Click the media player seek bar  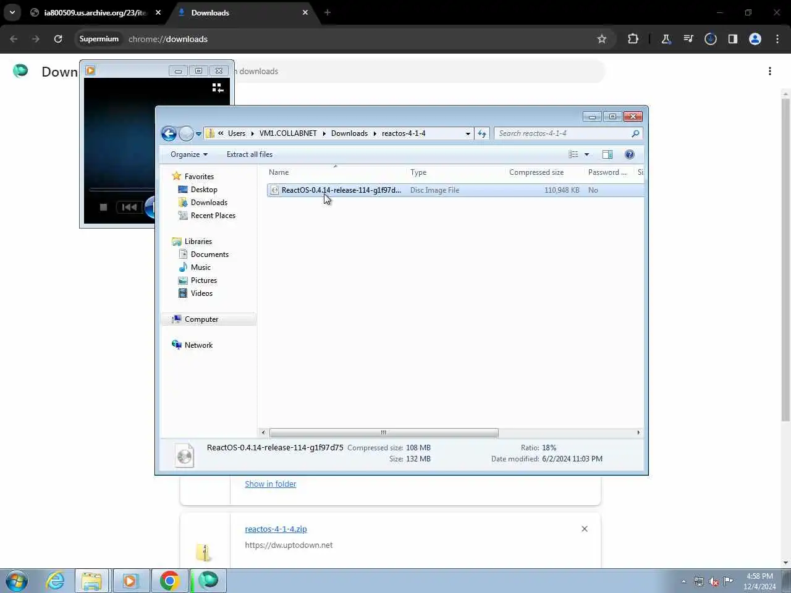pyautogui.click(x=122, y=189)
